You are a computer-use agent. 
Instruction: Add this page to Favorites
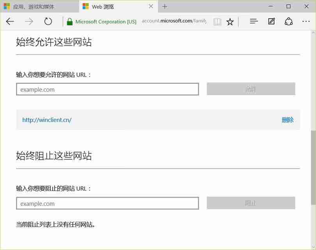[x=230, y=22]
